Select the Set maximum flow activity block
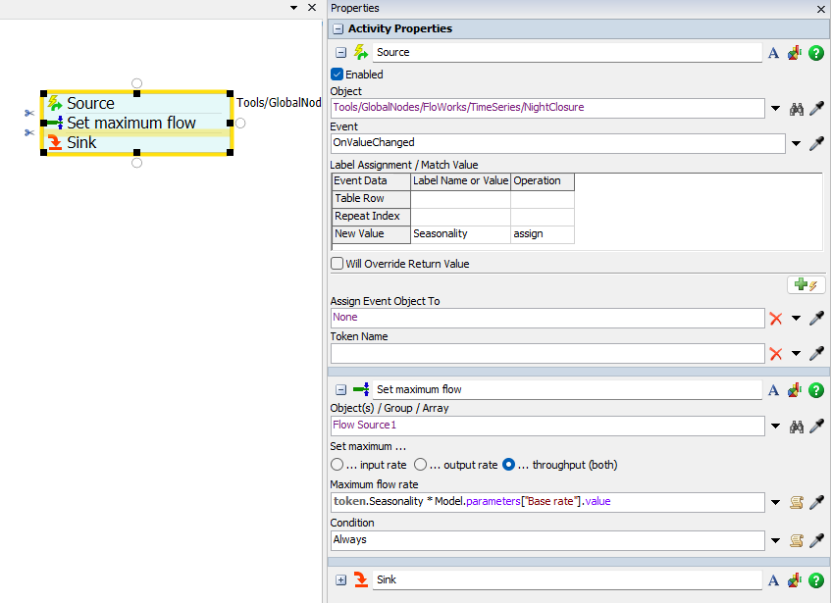The height and width of the screenshot is (603, 831). (131, 124)
